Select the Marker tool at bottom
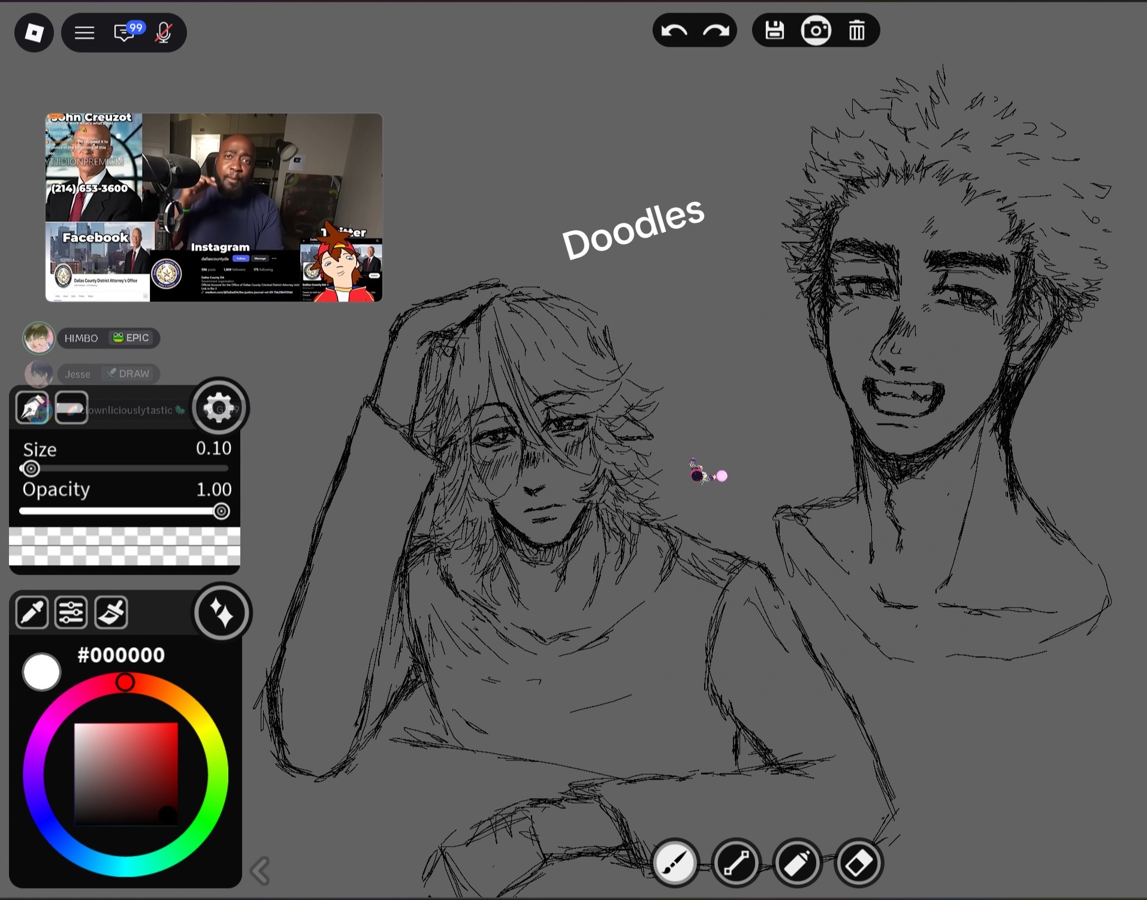This screenshot has height=900, width=1147. 797,863
